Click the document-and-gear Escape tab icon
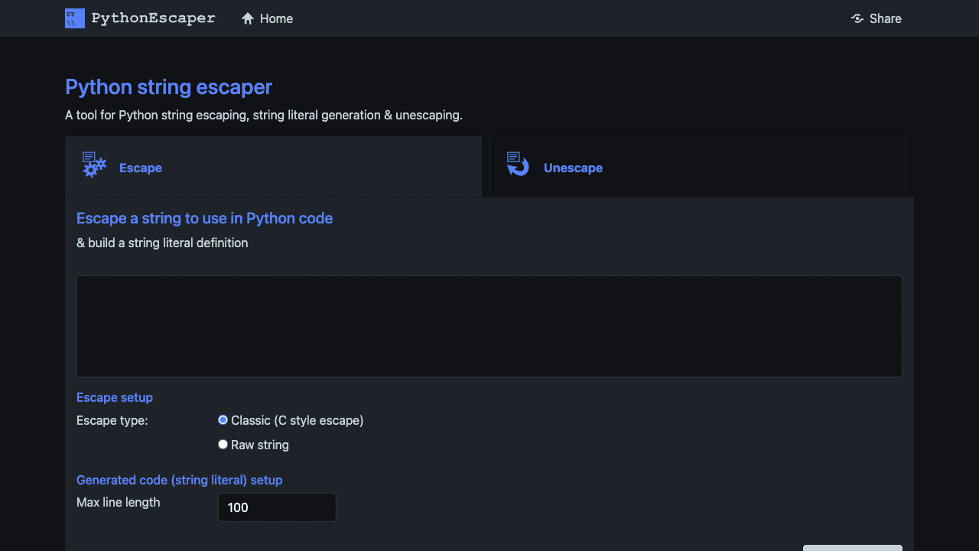Viewport: 979px width, 551px height. click(93, 164)
